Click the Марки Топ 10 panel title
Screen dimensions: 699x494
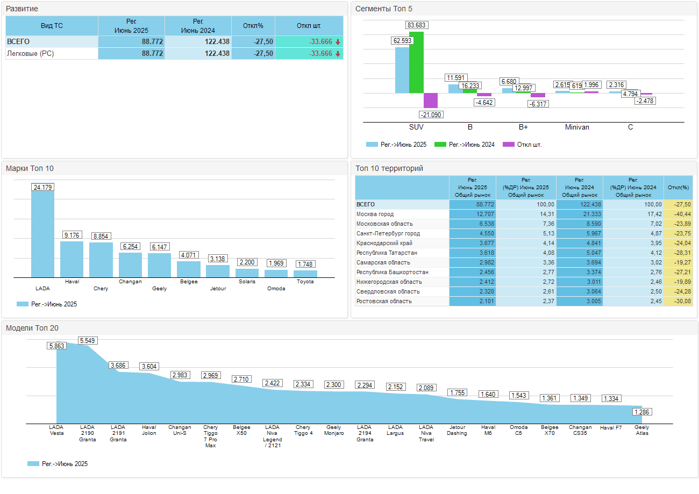pyautogui.click(x=30, y=168)
